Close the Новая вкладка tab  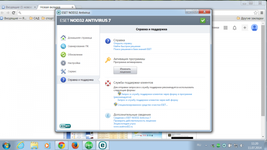(72, 7)
